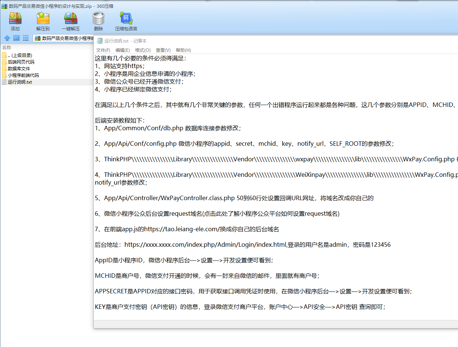Image resolution: width=458 pixels, height=347 pixels.
Task: Open the 格式(O) menu in Notepad
Action: [143, 50]
